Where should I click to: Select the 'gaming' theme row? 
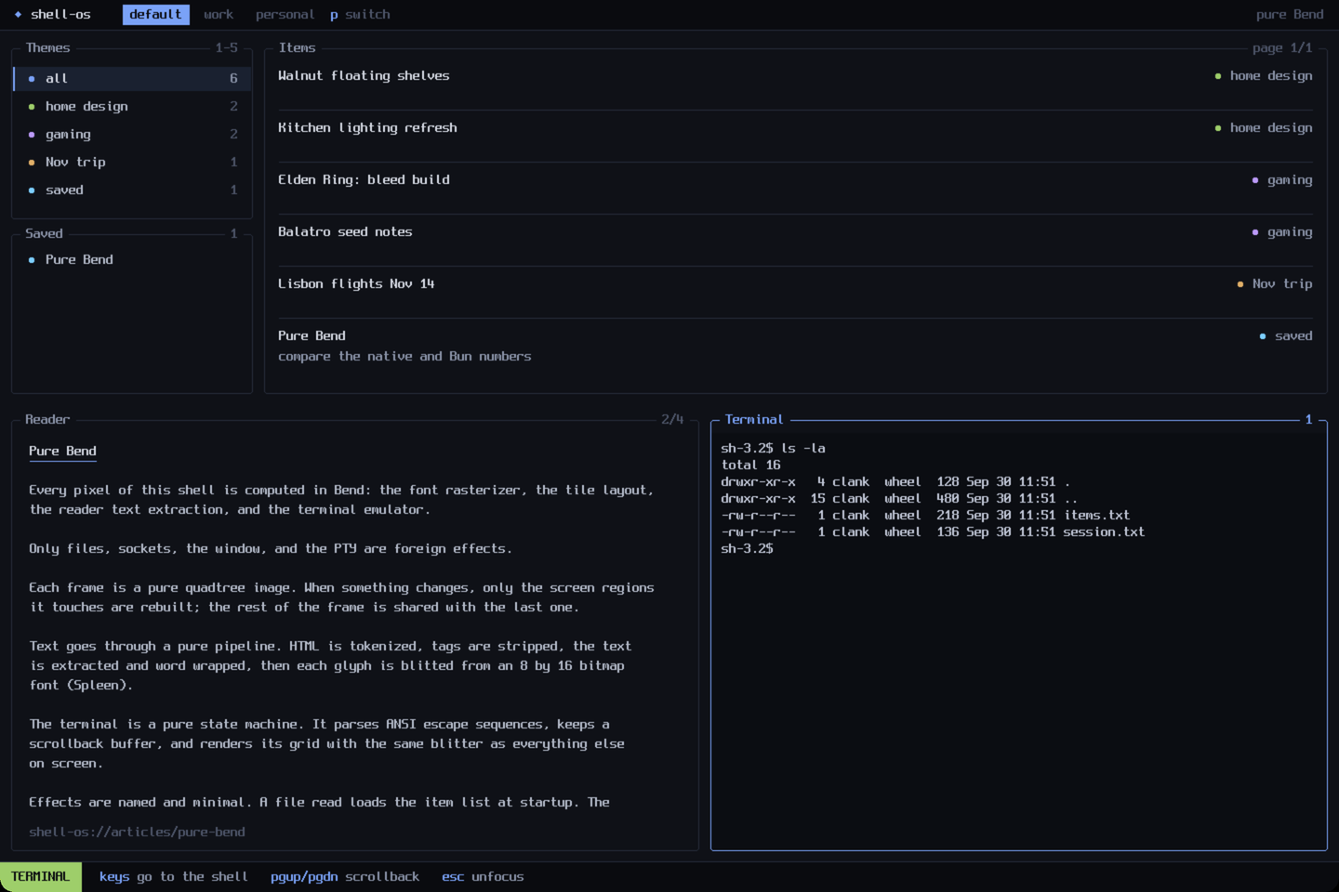132,134
